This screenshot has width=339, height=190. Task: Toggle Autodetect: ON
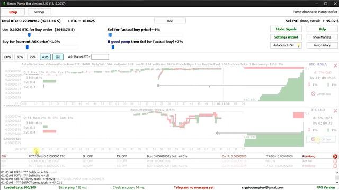[286, 45]
